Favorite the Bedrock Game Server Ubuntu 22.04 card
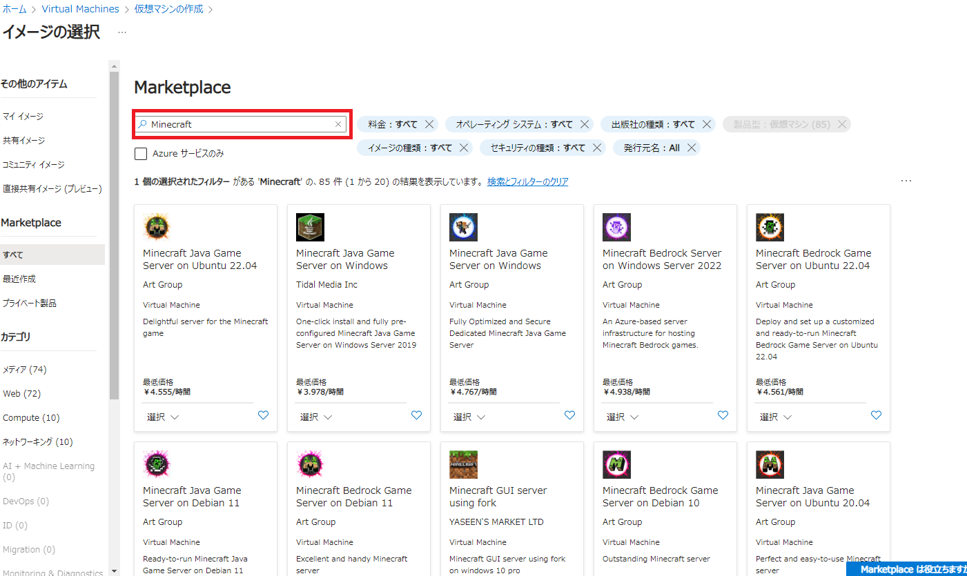This screenshot has height=576, width=967. (876, 415)
